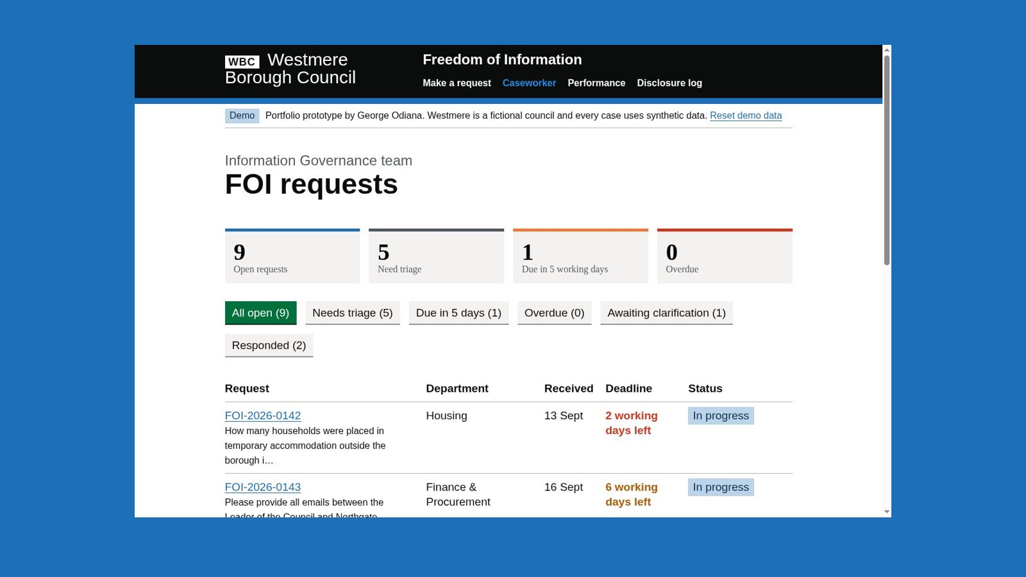Viewport: 1026px width, 577px height.
Task: Go to the Caseworker nav item
Action: click(529, 83)
